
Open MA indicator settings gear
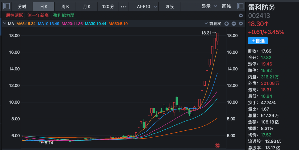tap(241, 24)
